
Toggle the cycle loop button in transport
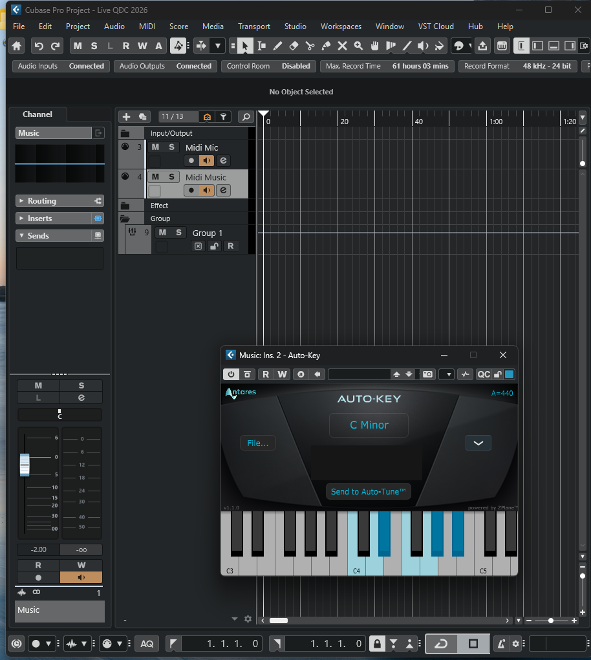point(441,644)
